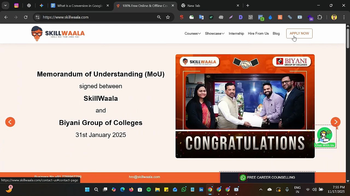Open the Chrome profile avatar

[x=334, y=17]
